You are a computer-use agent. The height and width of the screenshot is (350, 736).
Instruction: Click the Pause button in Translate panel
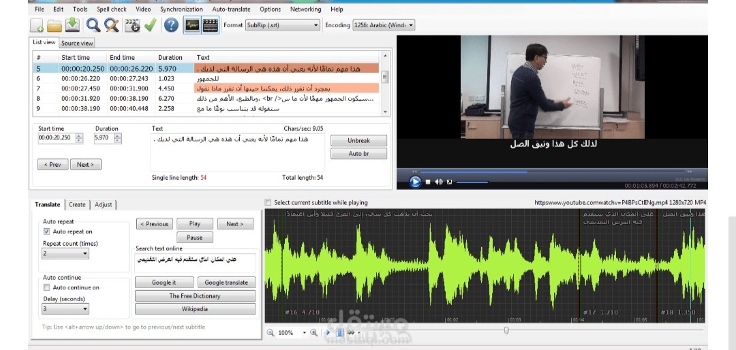(x=194, y=238)
